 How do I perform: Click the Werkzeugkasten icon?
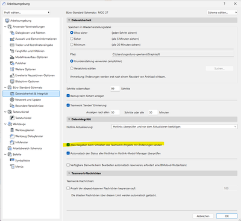[12, 130]
